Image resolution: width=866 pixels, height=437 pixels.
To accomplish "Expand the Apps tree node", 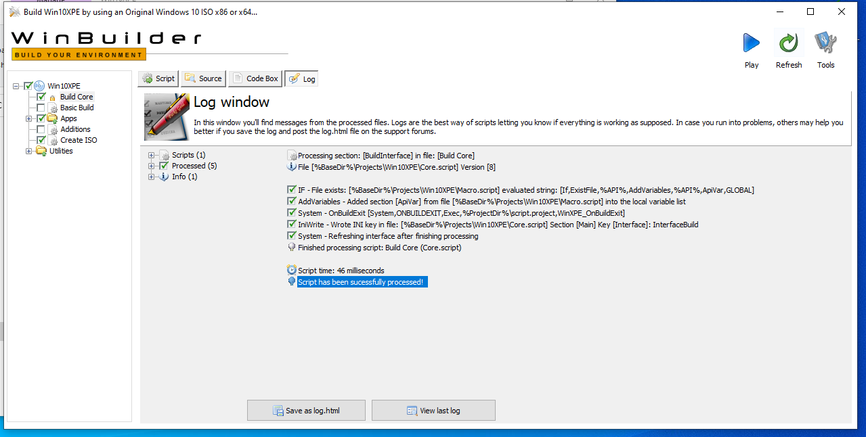I will 29,119.
